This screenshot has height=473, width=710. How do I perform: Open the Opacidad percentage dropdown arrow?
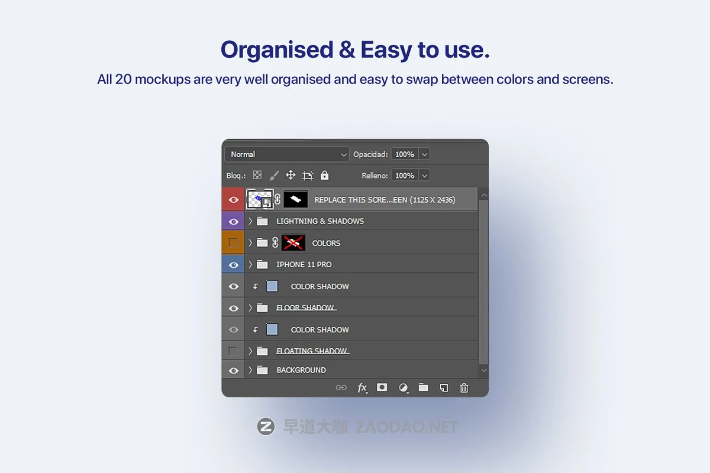click(x=424, y=154)
